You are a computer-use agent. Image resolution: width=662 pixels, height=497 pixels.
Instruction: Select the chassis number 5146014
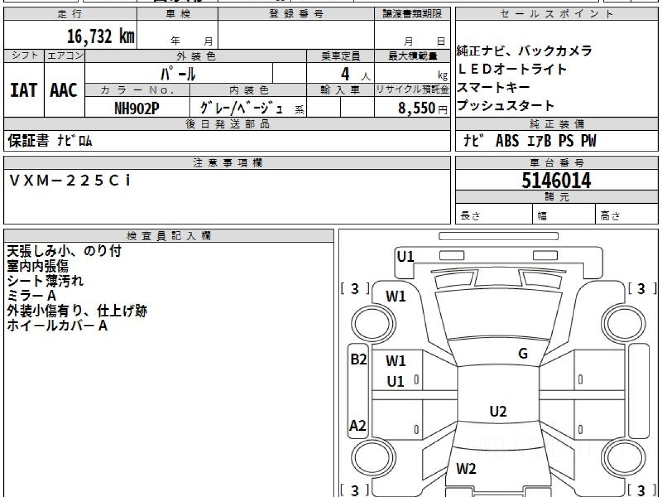click(x=556, y=181)
